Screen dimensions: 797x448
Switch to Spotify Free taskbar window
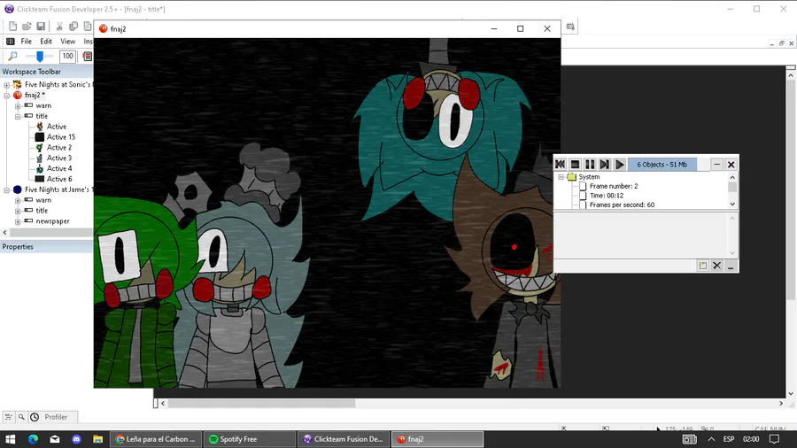pos(249,439)
